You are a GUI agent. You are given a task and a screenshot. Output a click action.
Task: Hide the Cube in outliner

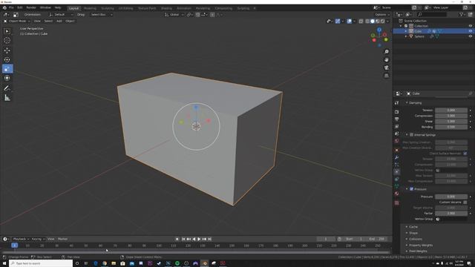(x=470, y=31)
